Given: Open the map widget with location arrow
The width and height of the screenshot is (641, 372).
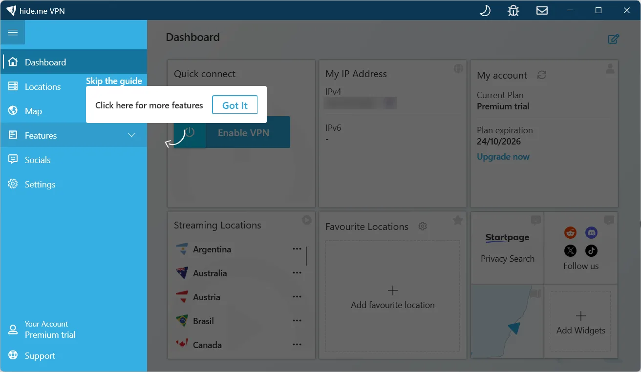Looking at the screenshot, I should pos(507,322).
